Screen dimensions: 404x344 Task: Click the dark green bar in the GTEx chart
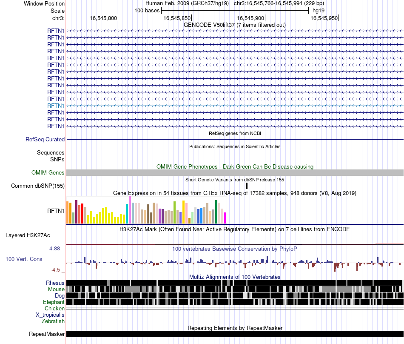tap(216, 212)
